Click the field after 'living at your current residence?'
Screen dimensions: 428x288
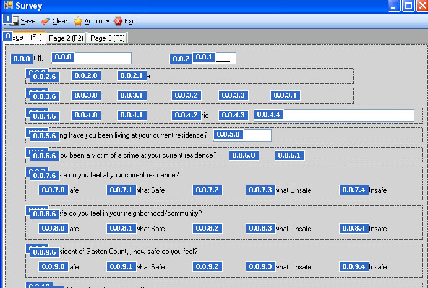pos(242,135)
